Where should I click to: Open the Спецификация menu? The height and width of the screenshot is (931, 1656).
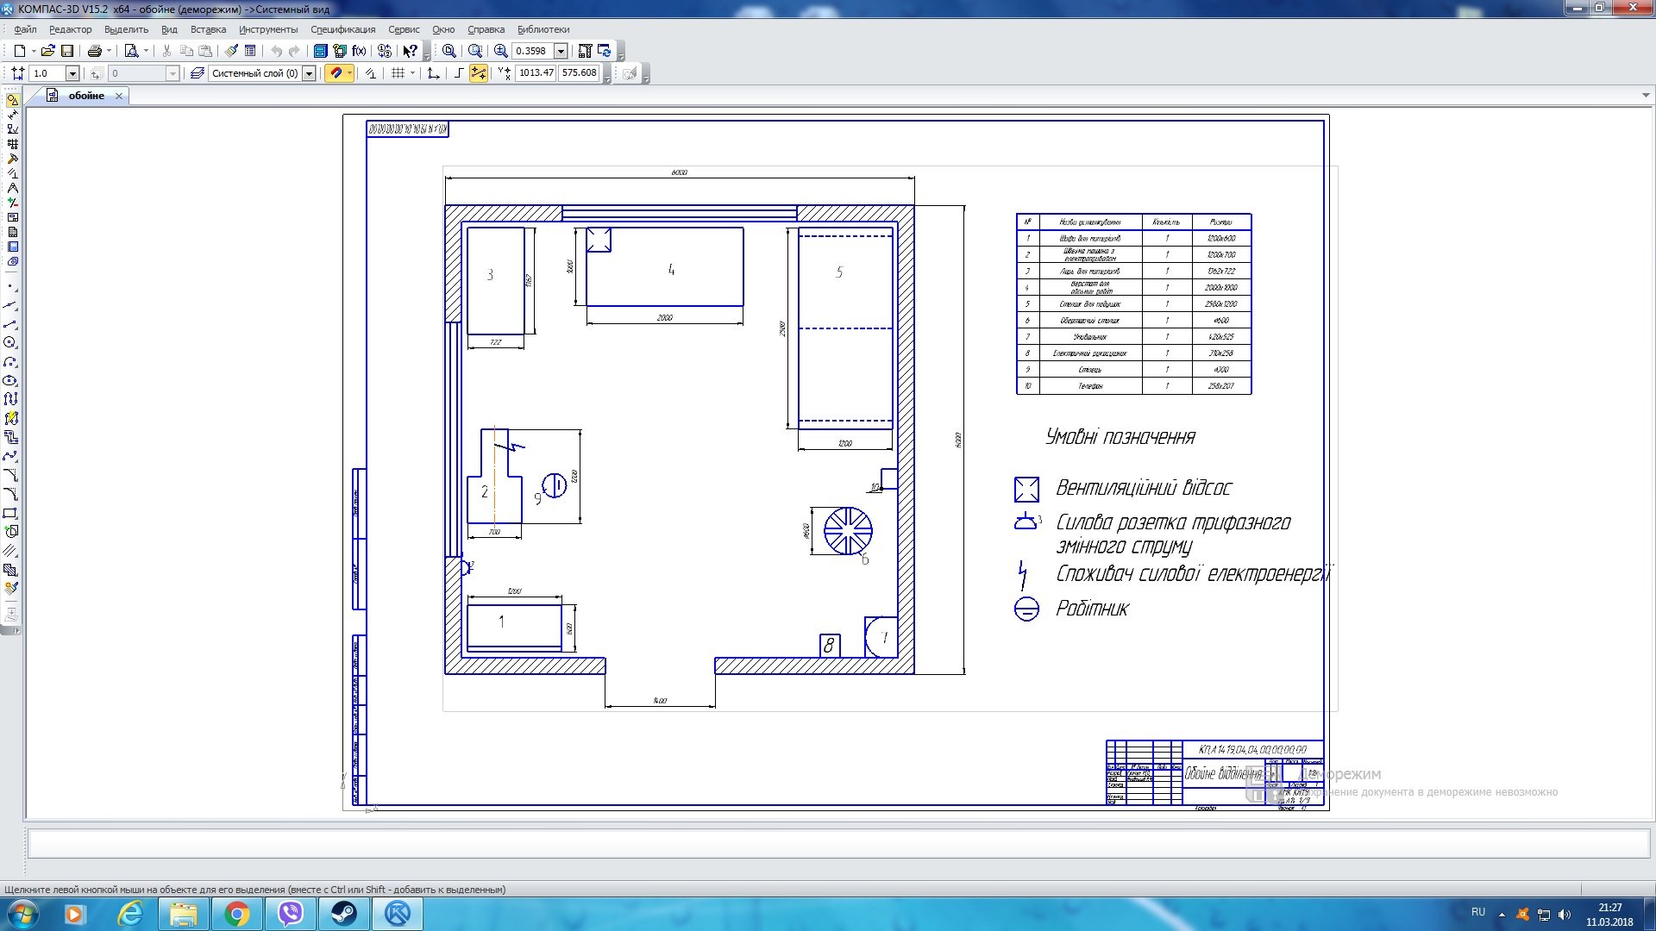(342, 29)
